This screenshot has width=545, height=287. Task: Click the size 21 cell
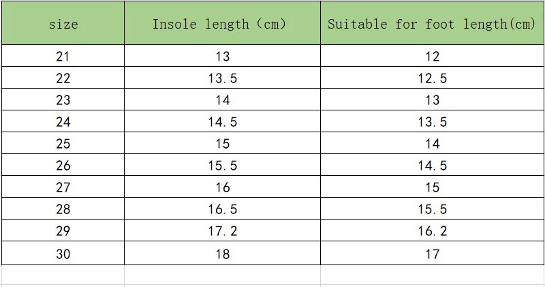click(x=63, y=56)
